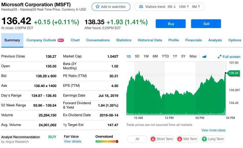This screenshot has height=148, width=243.
Task: Select the All ideas filter pill
Action: coord(137,139)
